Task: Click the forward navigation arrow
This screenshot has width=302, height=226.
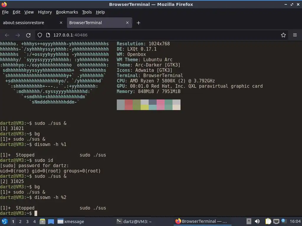Action: coord(18,35)
